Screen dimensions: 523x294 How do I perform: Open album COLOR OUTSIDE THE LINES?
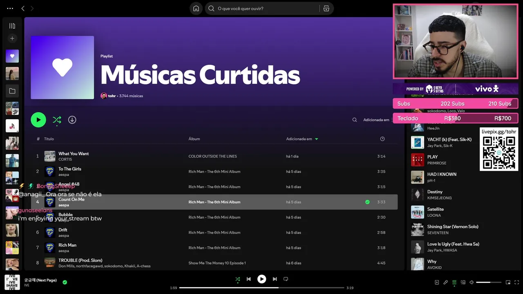212,156
